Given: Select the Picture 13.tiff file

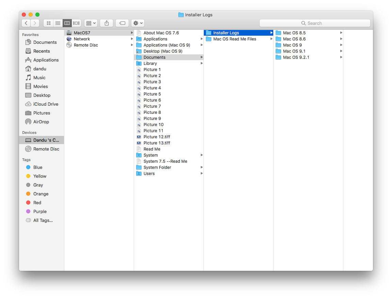Looking at the screenshot, I should 169,143.
